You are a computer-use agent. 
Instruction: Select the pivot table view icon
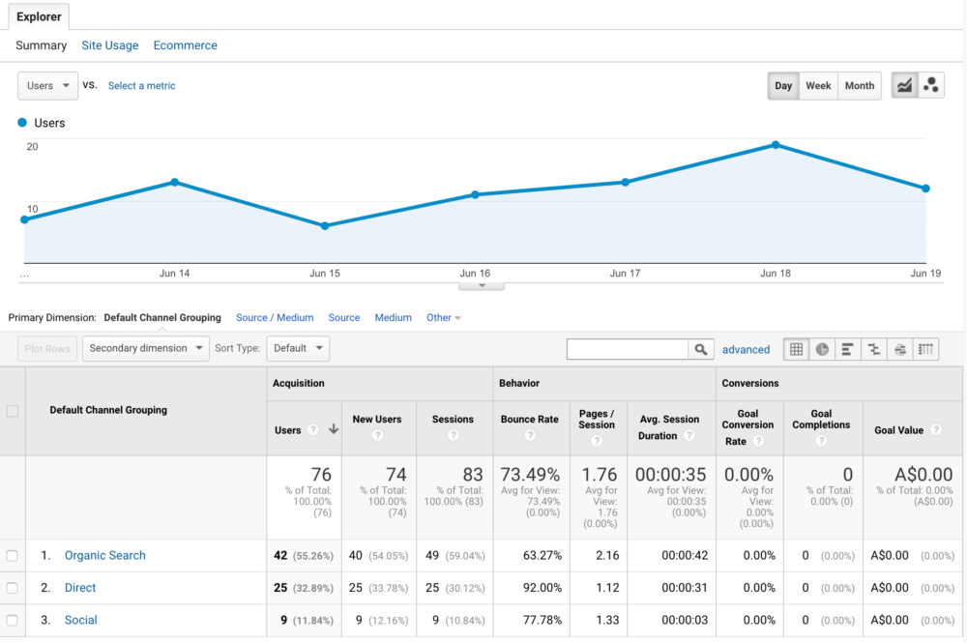926,349
